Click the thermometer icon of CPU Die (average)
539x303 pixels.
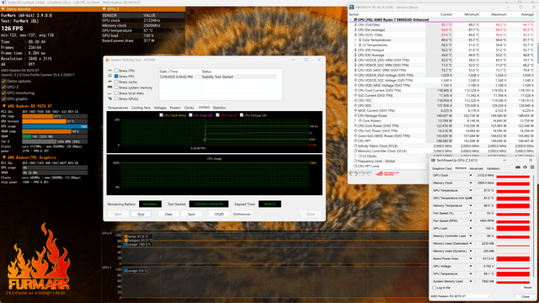coord(355,30)
